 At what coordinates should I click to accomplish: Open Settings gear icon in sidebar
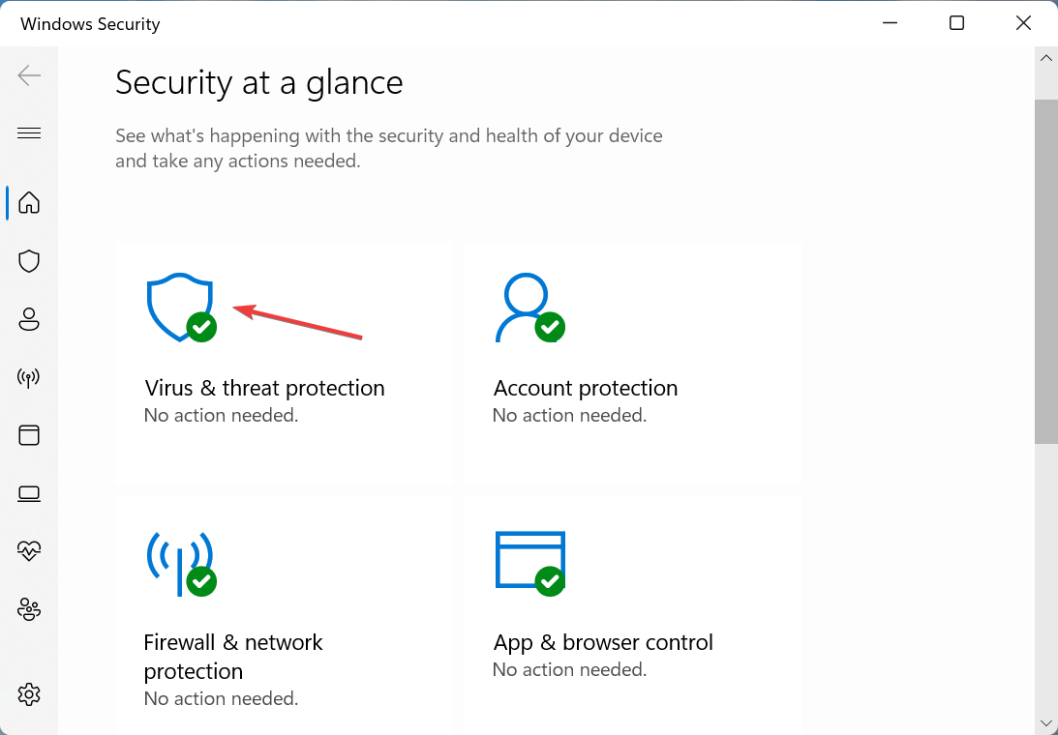tap(29, 693)
